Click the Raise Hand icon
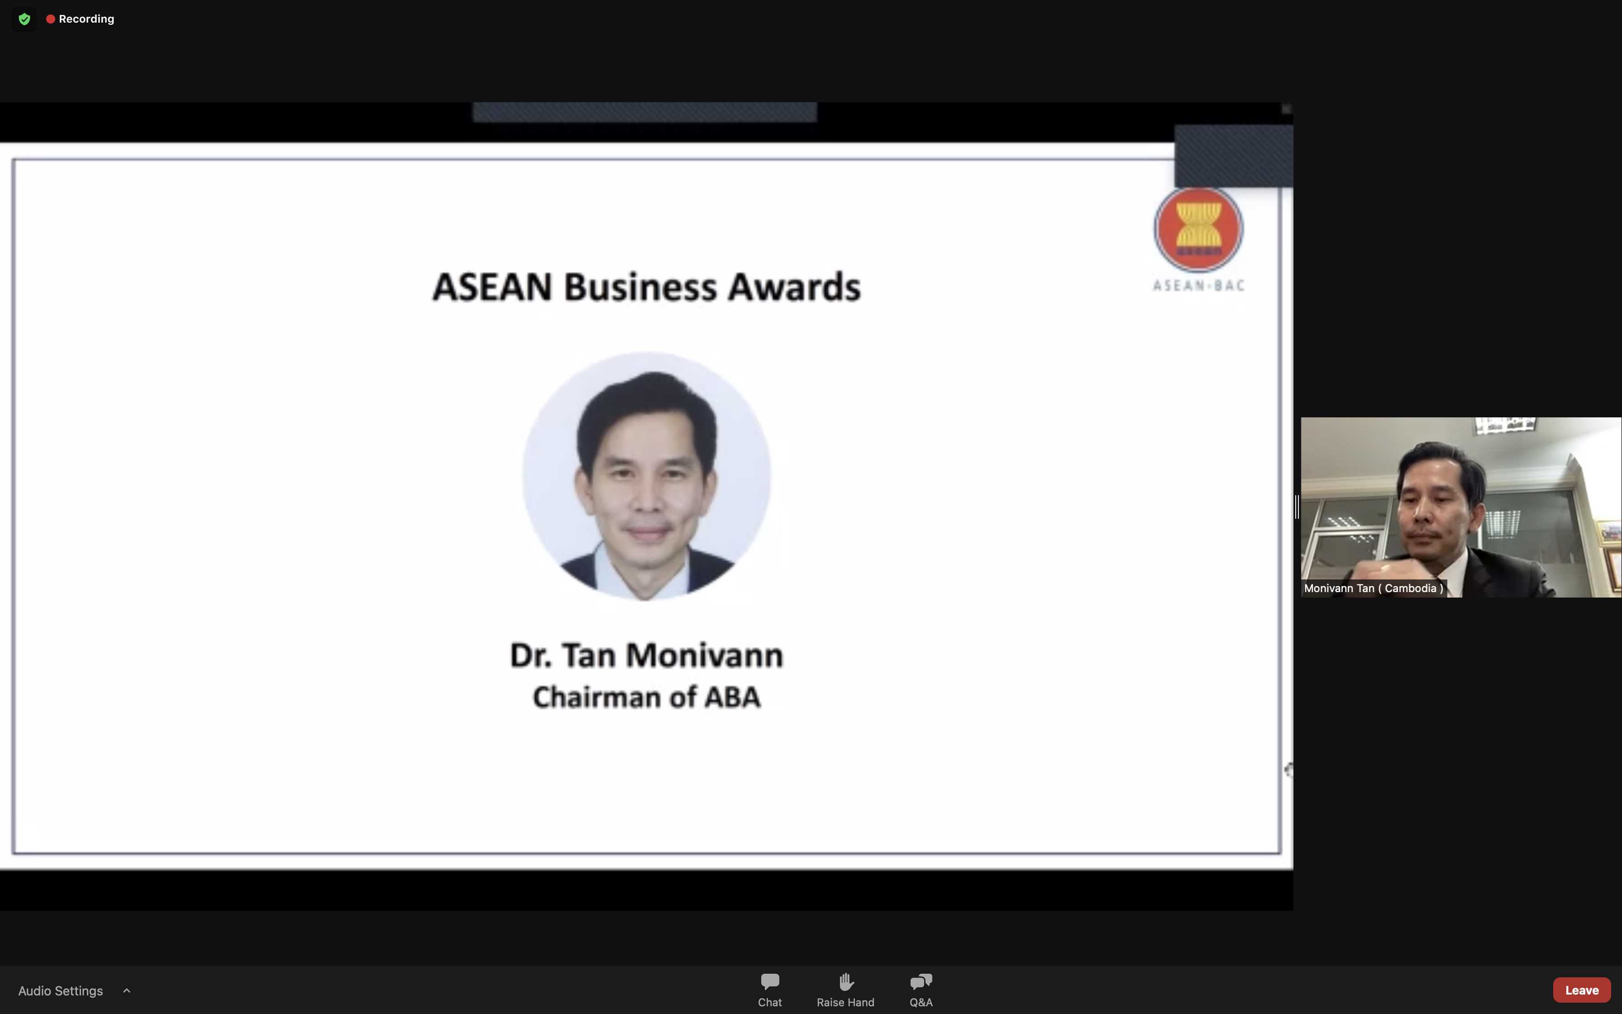The height and width of the screenshot is (1014, 1622). click(845, 982)
